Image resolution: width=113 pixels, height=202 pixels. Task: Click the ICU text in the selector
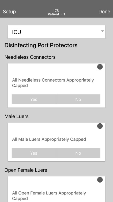[x=17, y=32]
